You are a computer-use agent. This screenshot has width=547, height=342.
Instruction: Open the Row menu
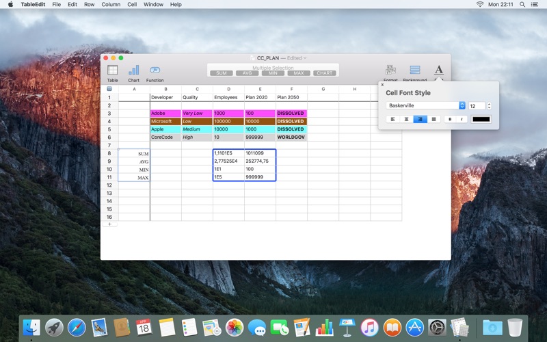[x=90, y=5]
